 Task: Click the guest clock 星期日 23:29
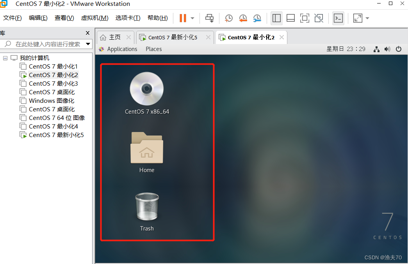346,49
